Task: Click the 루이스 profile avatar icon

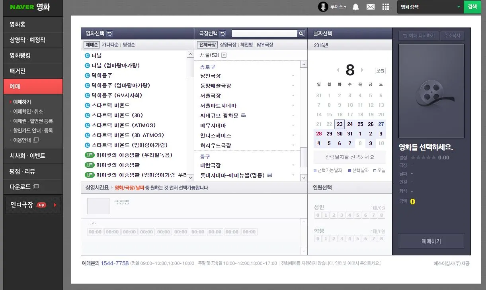Action: pyautogui.click(x=323, y=7)
